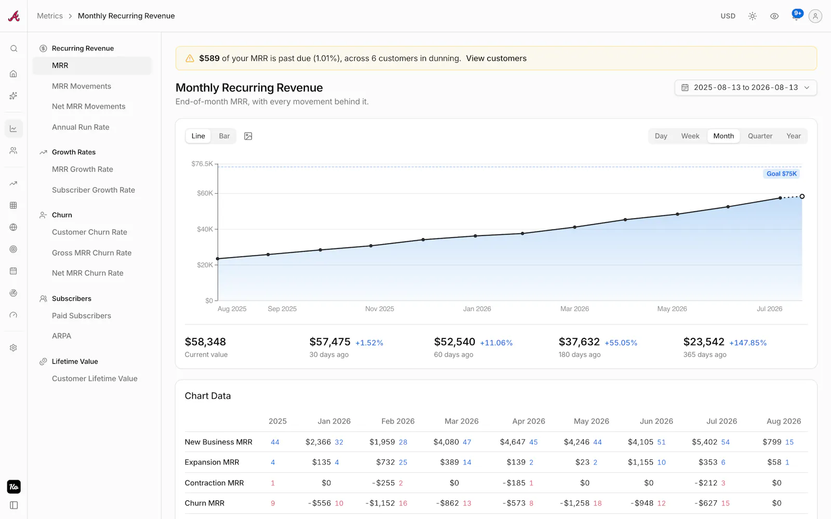This screenshot has height=519, width=831.
Task: Set interval to Week
Action: (x=690, y=136)
